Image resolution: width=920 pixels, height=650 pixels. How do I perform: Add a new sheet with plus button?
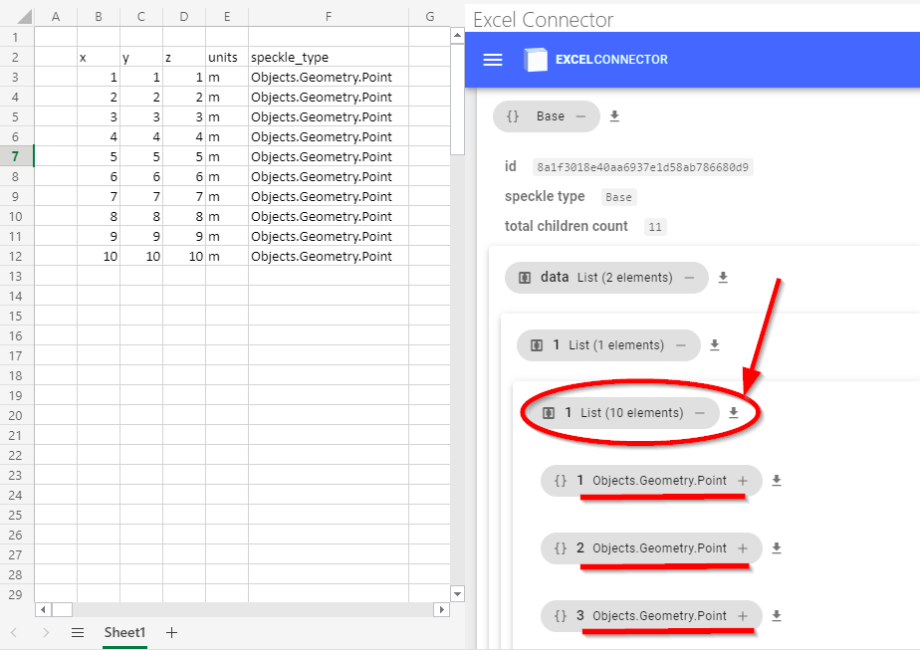tap(171, 632)
